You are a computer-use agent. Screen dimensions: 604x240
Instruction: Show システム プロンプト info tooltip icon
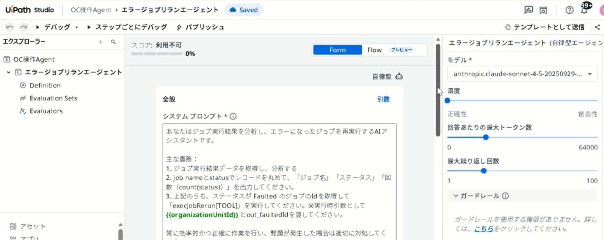[x=233, y=116]
